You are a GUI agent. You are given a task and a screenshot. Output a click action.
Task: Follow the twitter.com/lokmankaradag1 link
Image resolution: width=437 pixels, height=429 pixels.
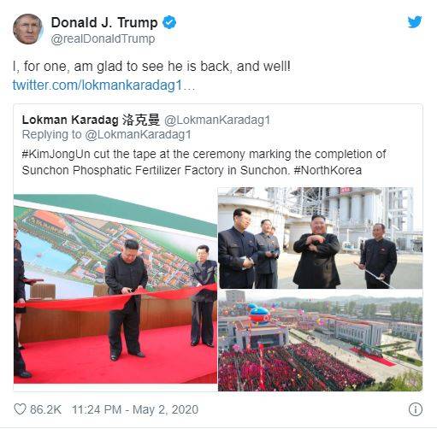pos(103,85)
